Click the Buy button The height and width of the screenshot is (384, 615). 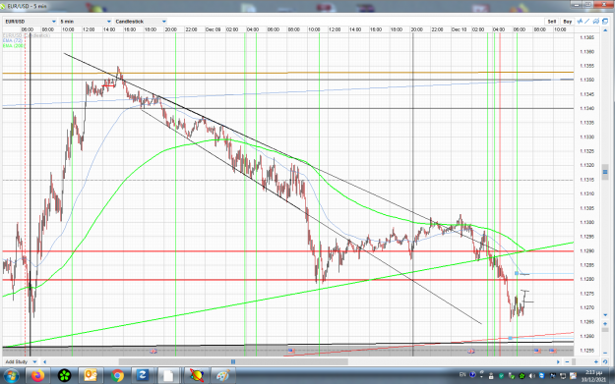(x=567, y=22)
